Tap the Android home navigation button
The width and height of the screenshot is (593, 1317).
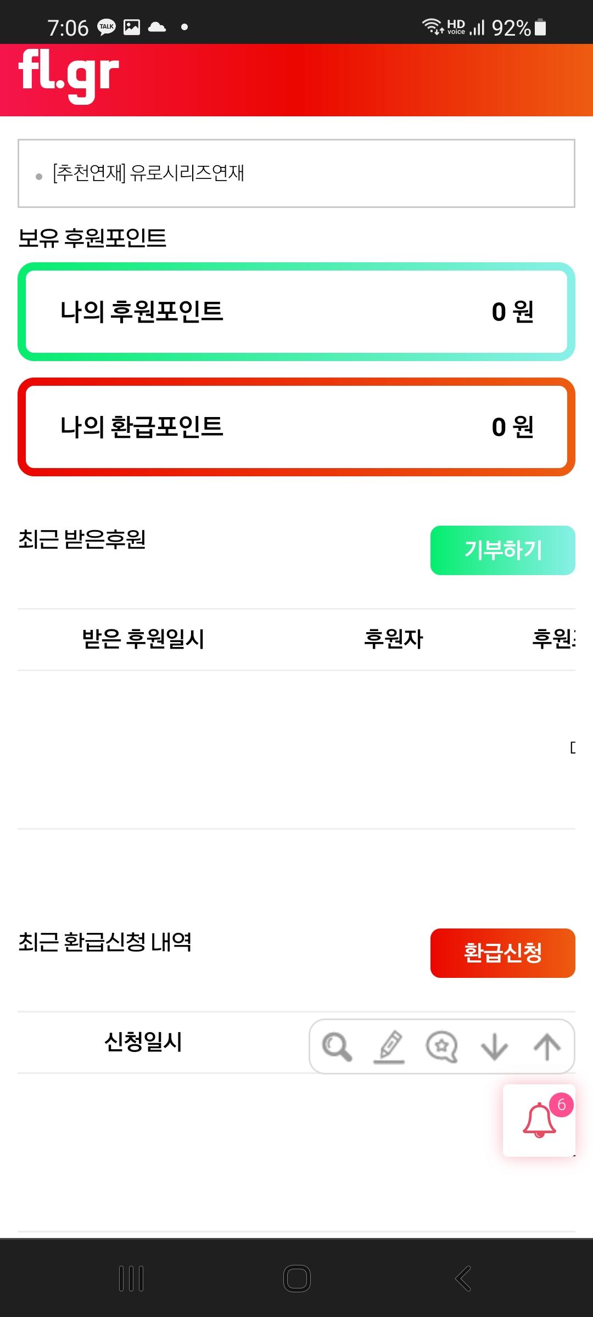point(297,1279)
